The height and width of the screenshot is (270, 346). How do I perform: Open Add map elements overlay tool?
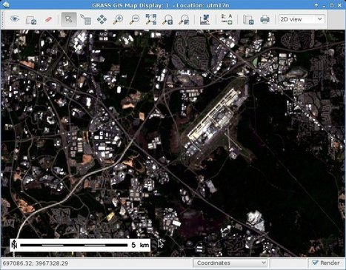pyautogui.click(x=227, y=19)
